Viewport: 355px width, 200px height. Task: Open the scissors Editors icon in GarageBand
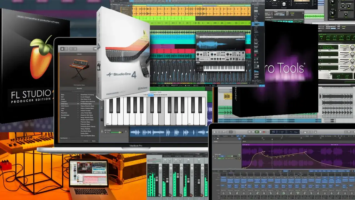tap(75, 49)
